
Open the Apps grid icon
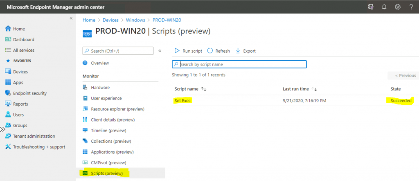[8, 82]
